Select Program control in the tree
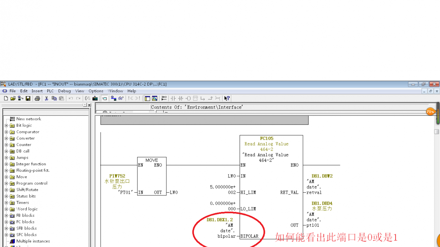Image resolution: width=440 pixels, height=247 pixels. point(32,183)
